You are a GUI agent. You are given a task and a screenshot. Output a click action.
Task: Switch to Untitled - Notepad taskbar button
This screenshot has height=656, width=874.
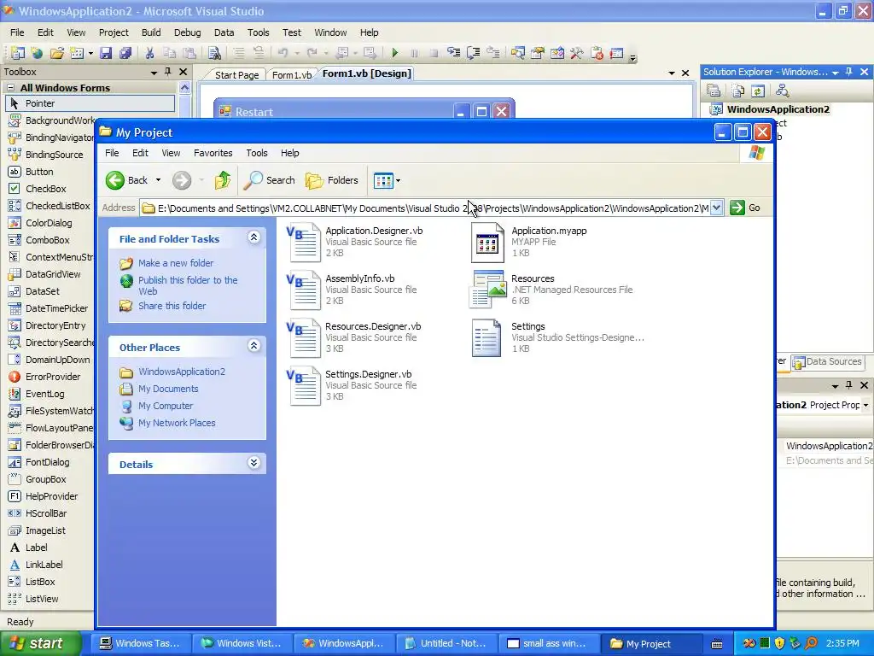446,643
